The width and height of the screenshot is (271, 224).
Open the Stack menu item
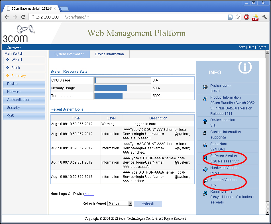[24, 68]
